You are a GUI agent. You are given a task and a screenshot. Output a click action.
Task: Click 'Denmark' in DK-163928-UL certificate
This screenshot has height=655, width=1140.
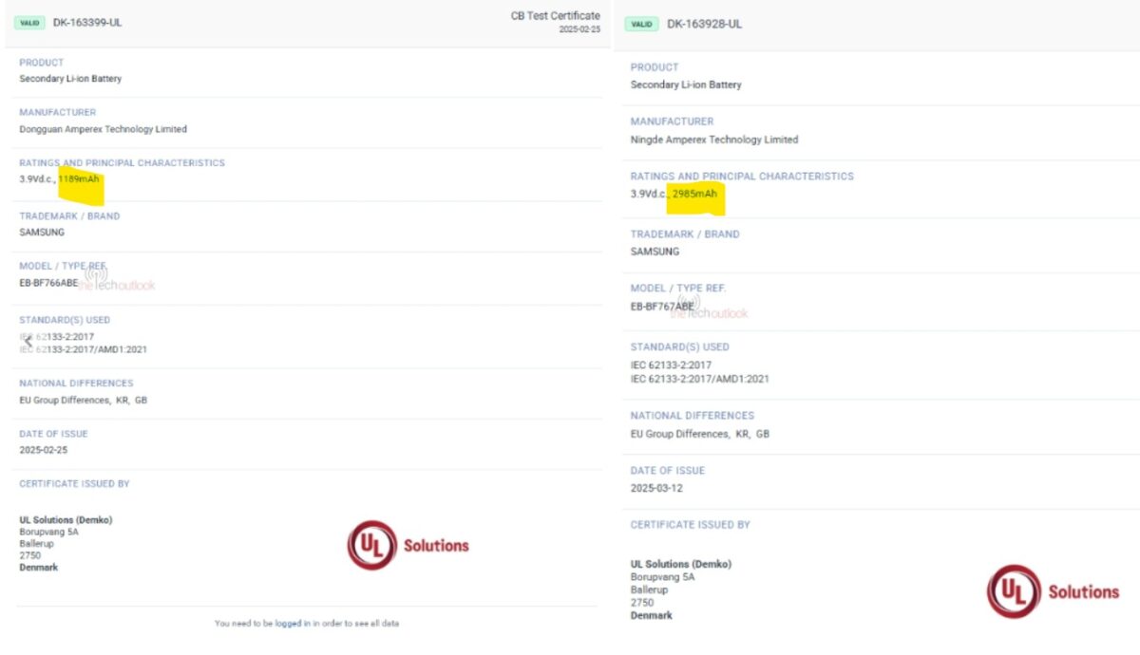(652, 615)
